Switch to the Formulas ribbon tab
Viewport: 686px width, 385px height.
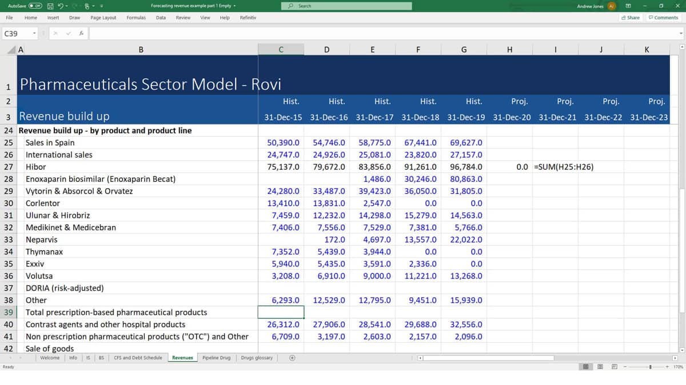click(136, 18)
